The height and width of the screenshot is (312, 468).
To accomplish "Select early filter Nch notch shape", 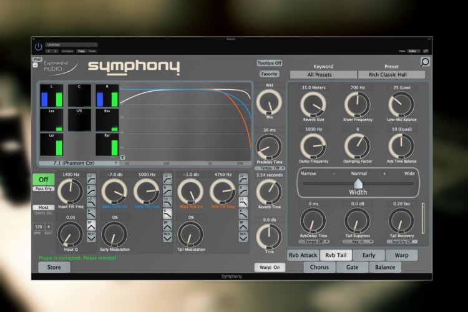I will click(x=167, y=237).
